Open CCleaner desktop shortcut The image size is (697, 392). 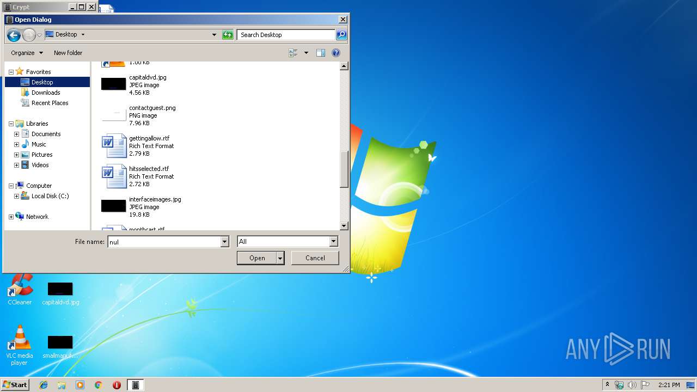point(20,289)
